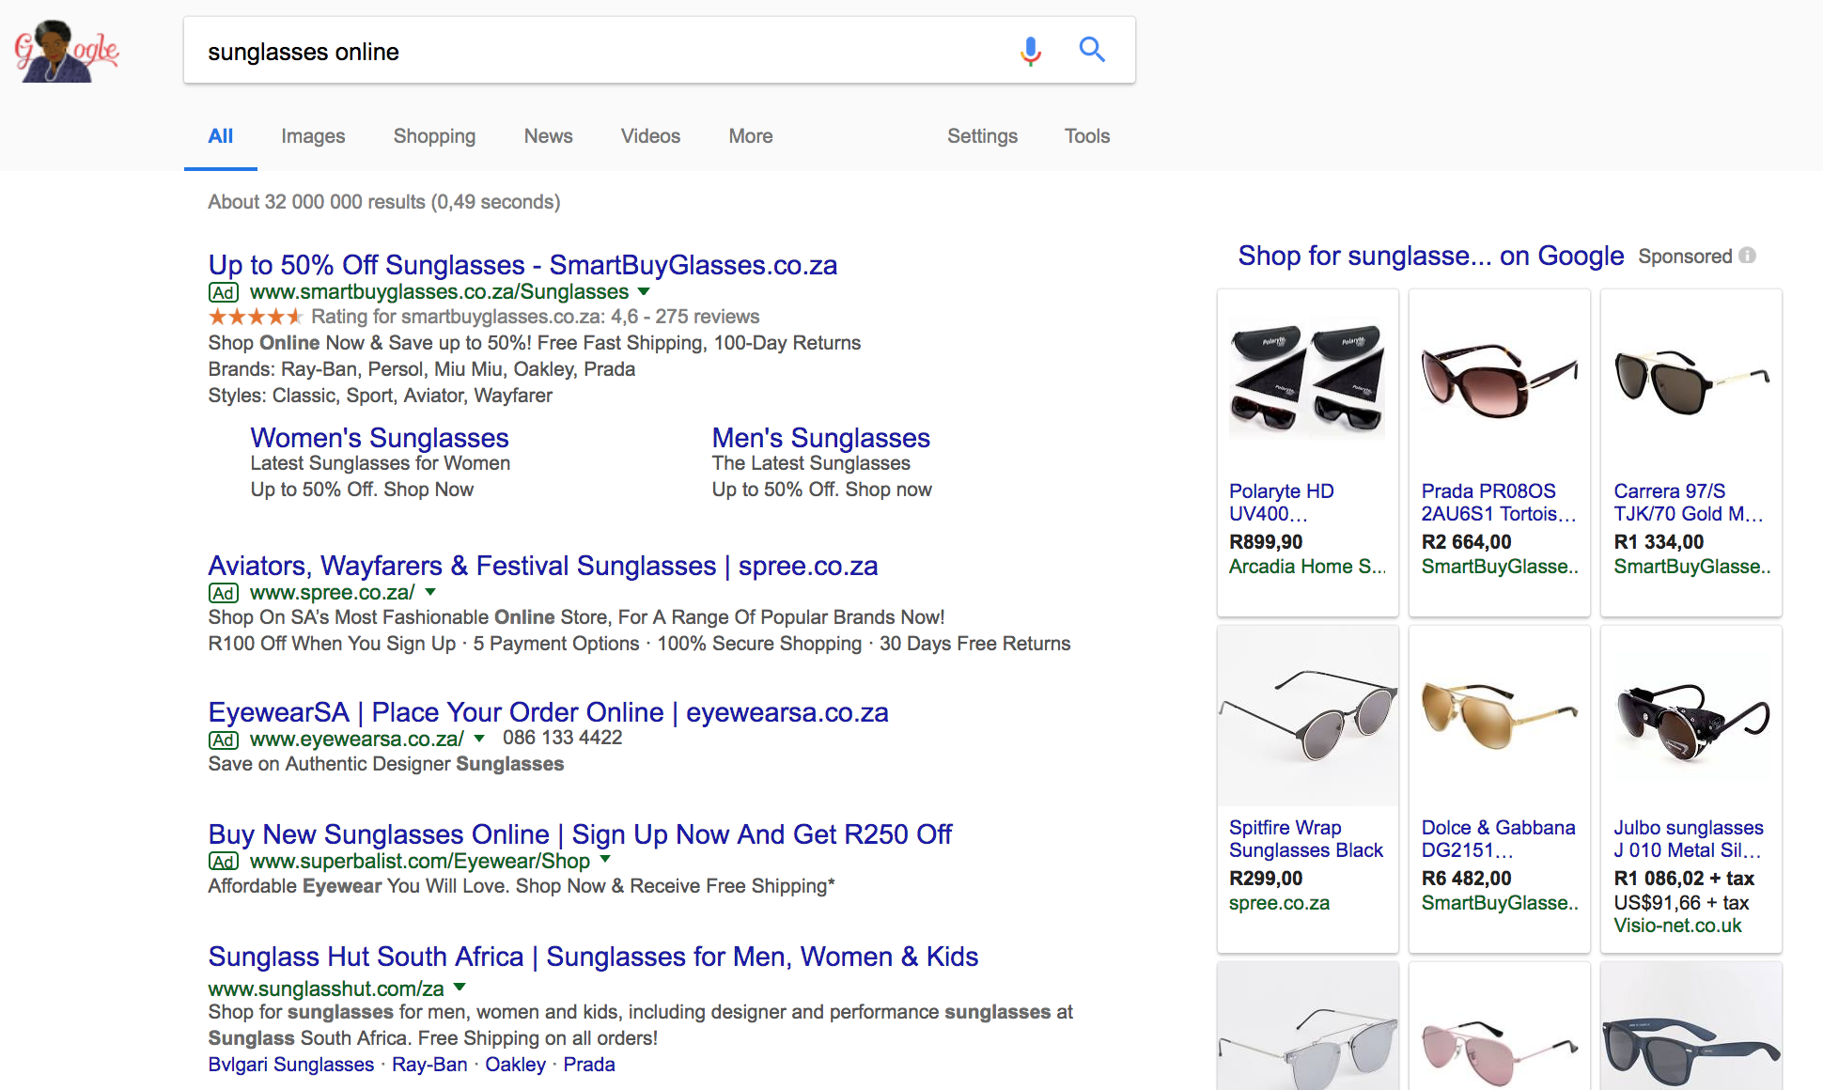The image size is (1823, 1090).
Task: Click Polaryte HD UV400 product title
Action: pyautogui.click(x=1282, y=503)
